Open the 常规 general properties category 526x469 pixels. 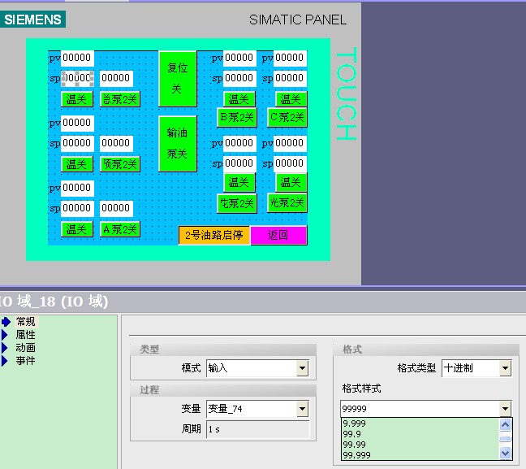click(25, 322)
